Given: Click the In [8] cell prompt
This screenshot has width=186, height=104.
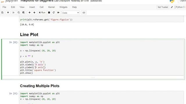Looking at the screenshot, I should coord(14,42).
